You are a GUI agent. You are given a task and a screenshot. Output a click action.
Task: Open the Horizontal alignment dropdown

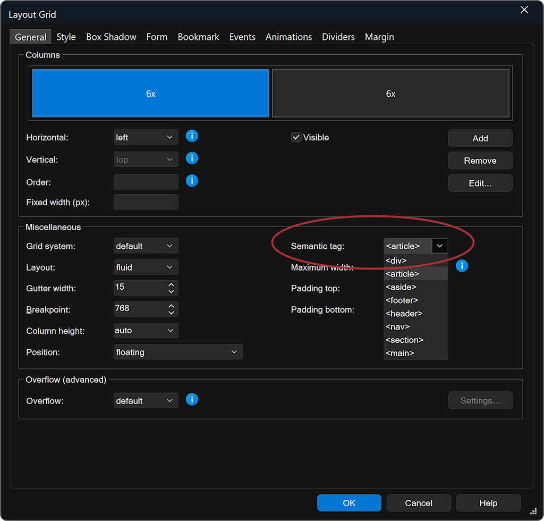point(146,137)
